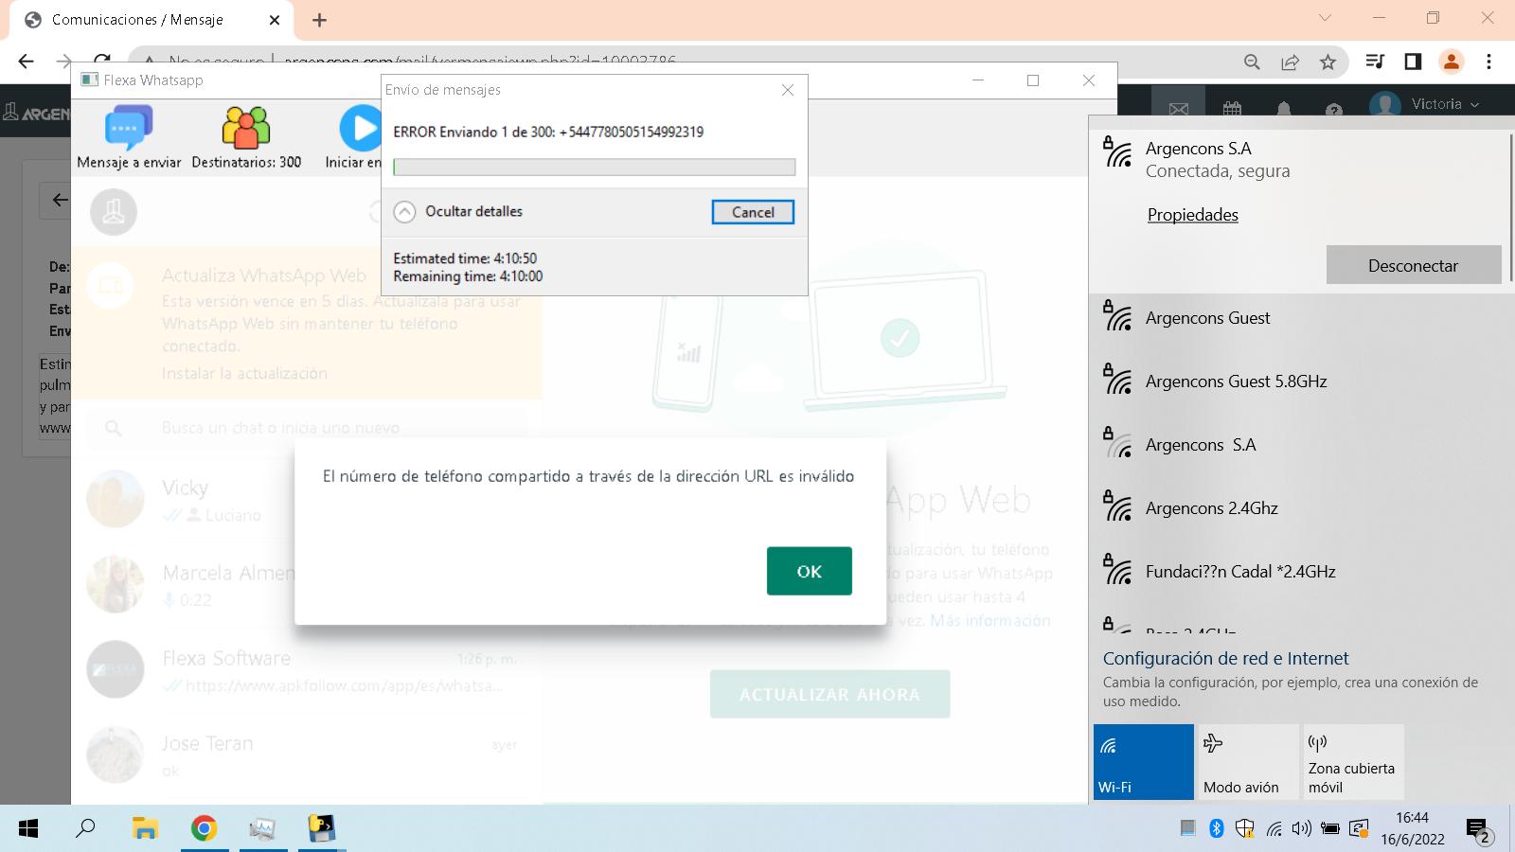Click Vicky's chat avatar

tap(116, 499)
